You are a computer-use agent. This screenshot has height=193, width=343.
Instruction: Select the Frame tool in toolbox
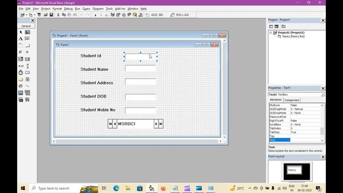pos(21,46)
